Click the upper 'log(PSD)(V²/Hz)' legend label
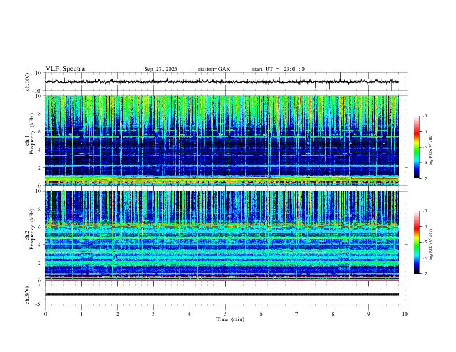 click(431, 150)
